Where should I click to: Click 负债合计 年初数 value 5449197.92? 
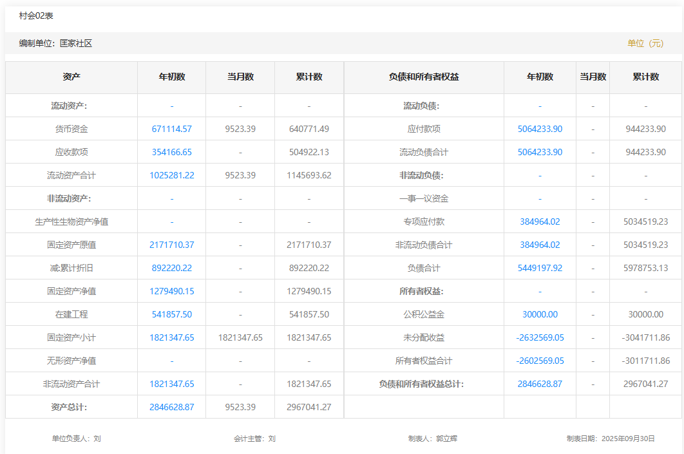point(540,268)
